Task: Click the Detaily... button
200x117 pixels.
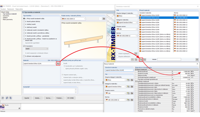Action: (x=38, y=98)
